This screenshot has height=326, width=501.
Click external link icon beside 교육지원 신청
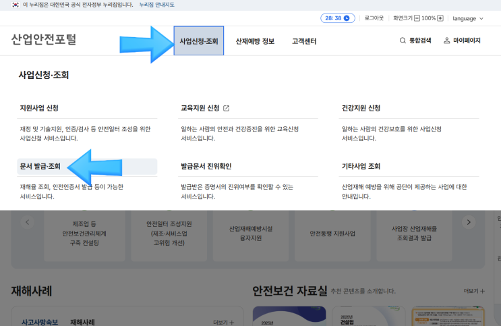[x=226, y=108]
